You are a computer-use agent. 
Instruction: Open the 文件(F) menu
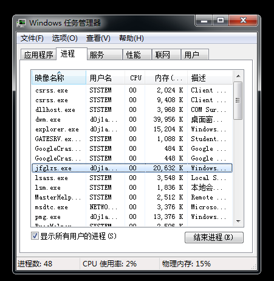(x=32, y=38)
